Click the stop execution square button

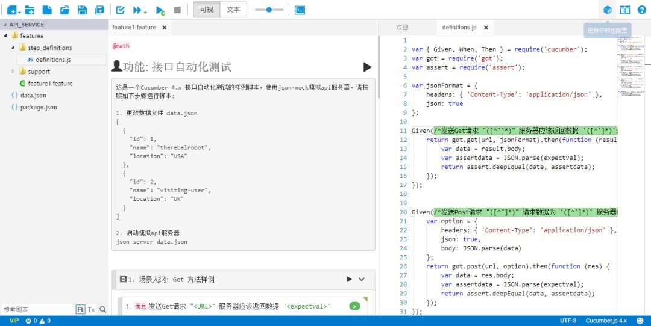coord(177,10)
